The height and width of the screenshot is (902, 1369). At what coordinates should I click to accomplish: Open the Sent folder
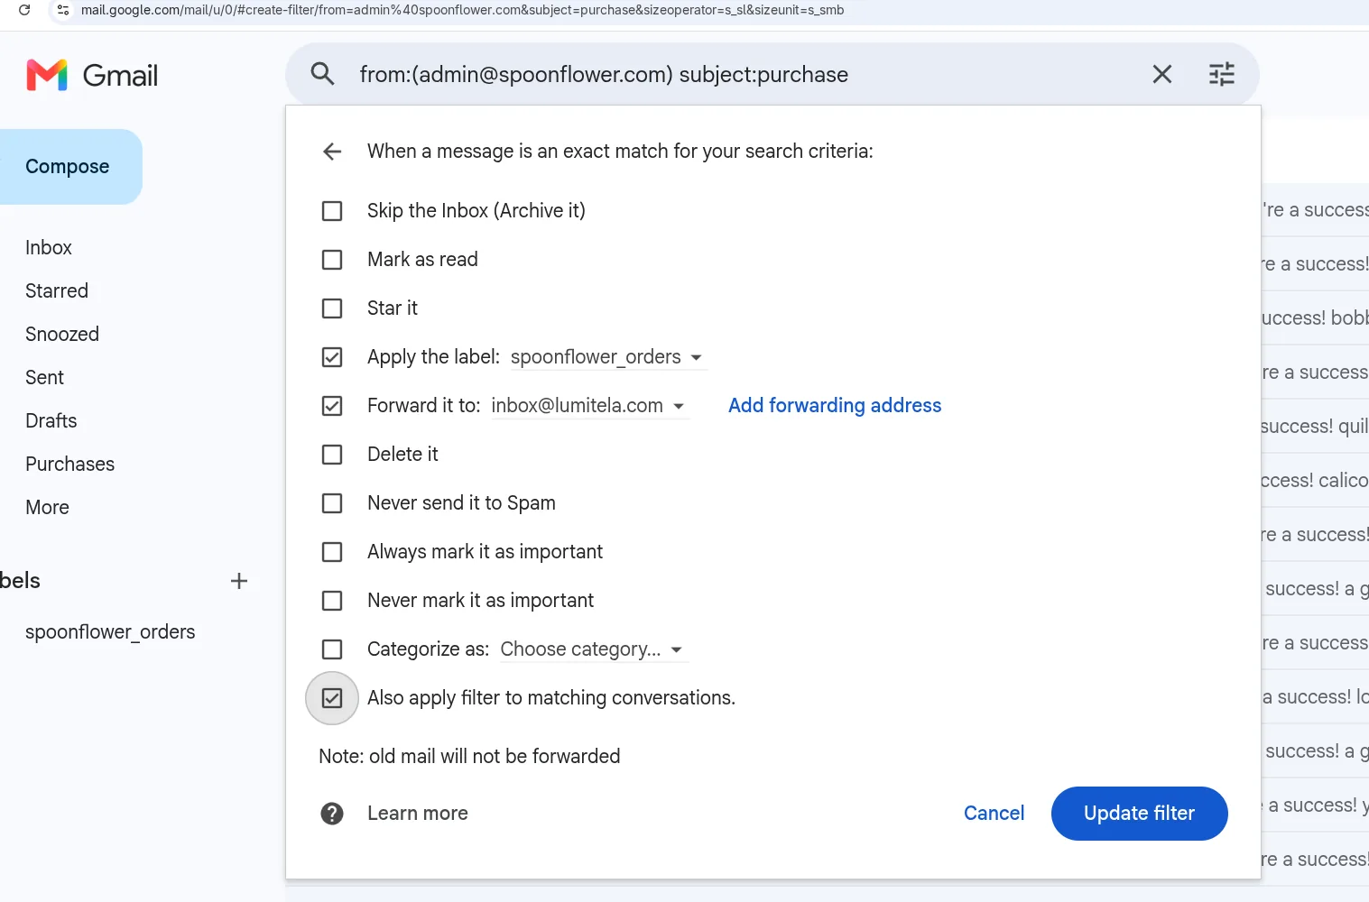(x=44, y=377)
